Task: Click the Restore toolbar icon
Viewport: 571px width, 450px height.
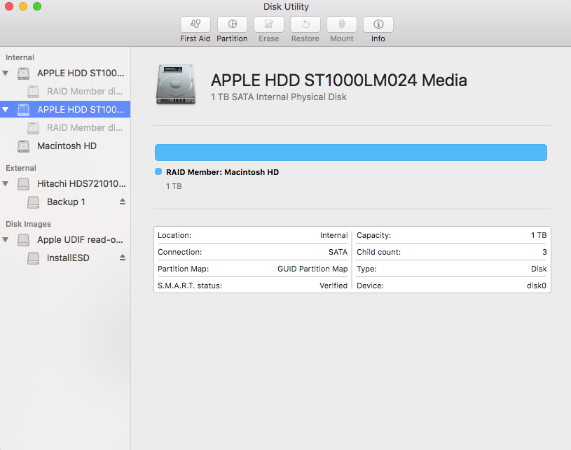Action: click(x=305, y=24)
